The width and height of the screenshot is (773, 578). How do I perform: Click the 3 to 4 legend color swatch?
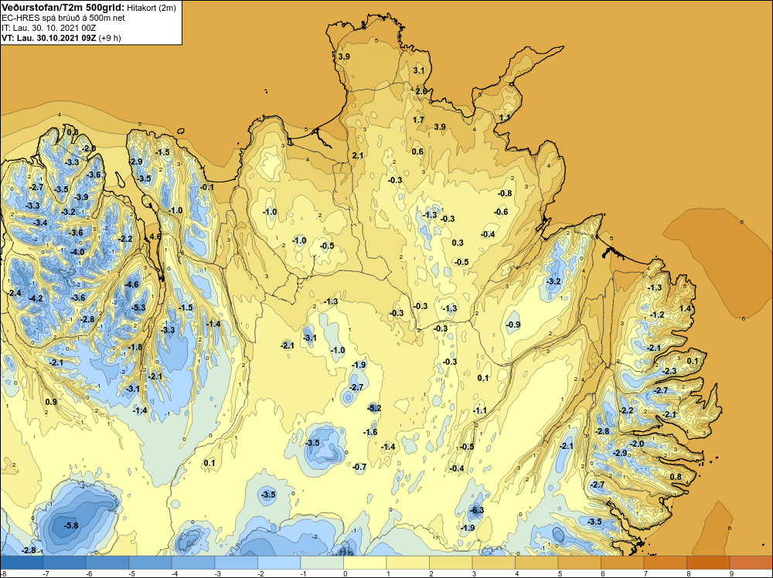493,563
